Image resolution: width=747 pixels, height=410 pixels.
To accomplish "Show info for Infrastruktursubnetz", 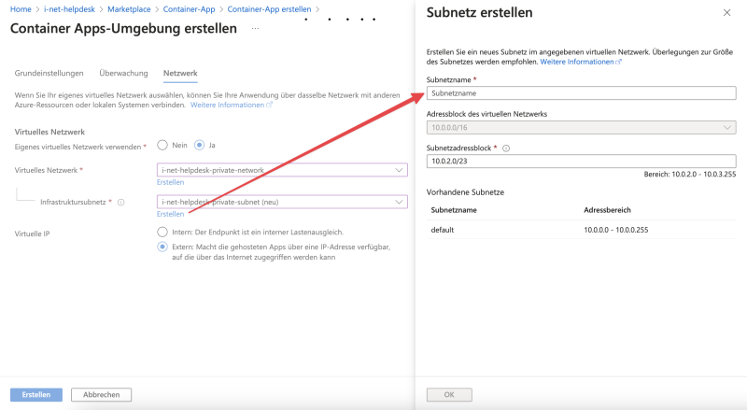I will (x=121, y=202).
